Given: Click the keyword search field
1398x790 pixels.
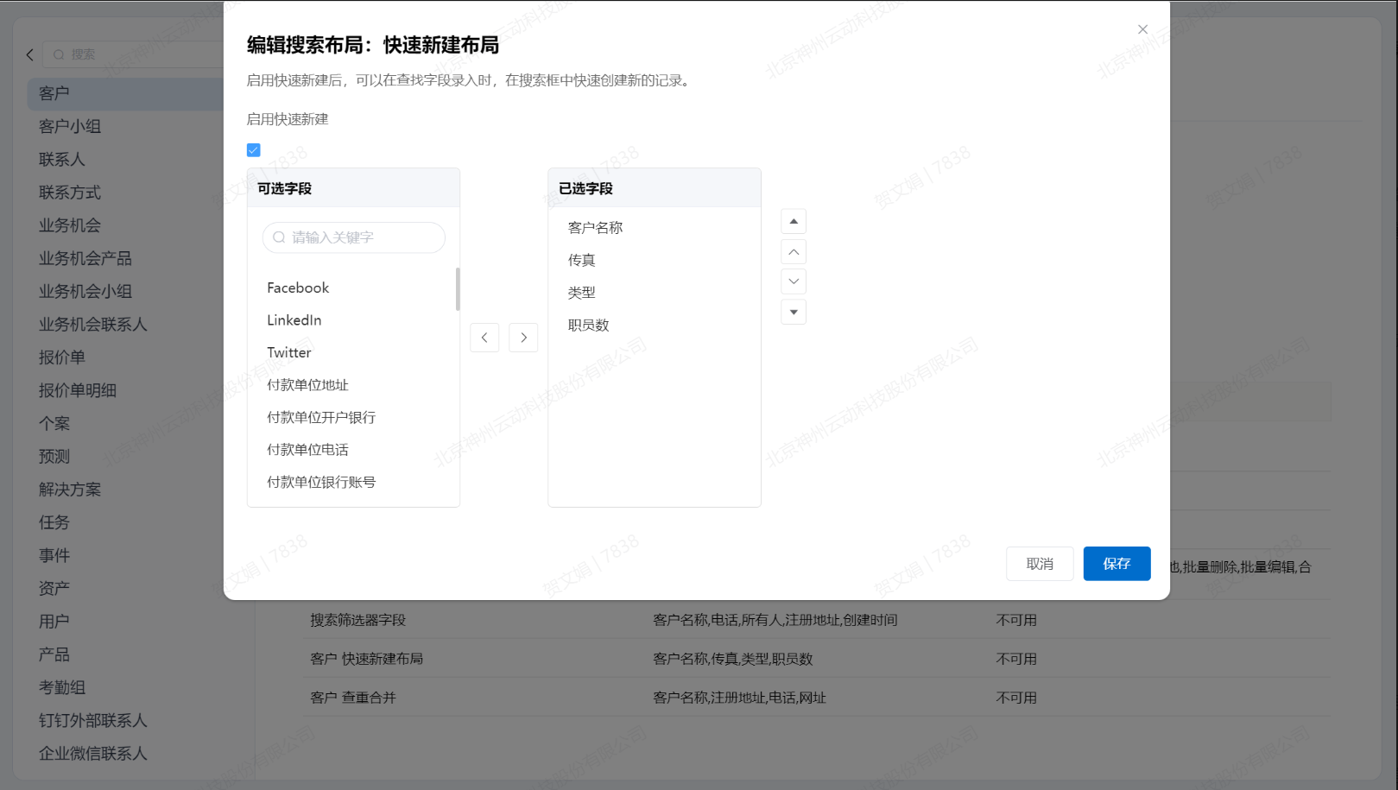Looking at the screenshot, I should [x=354, y=237].
